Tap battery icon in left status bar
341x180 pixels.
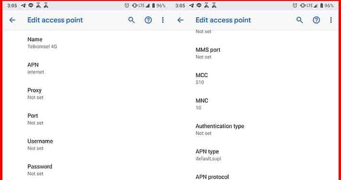point(153,6)
